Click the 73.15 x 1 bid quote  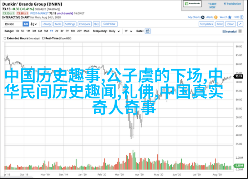(9, 14)
